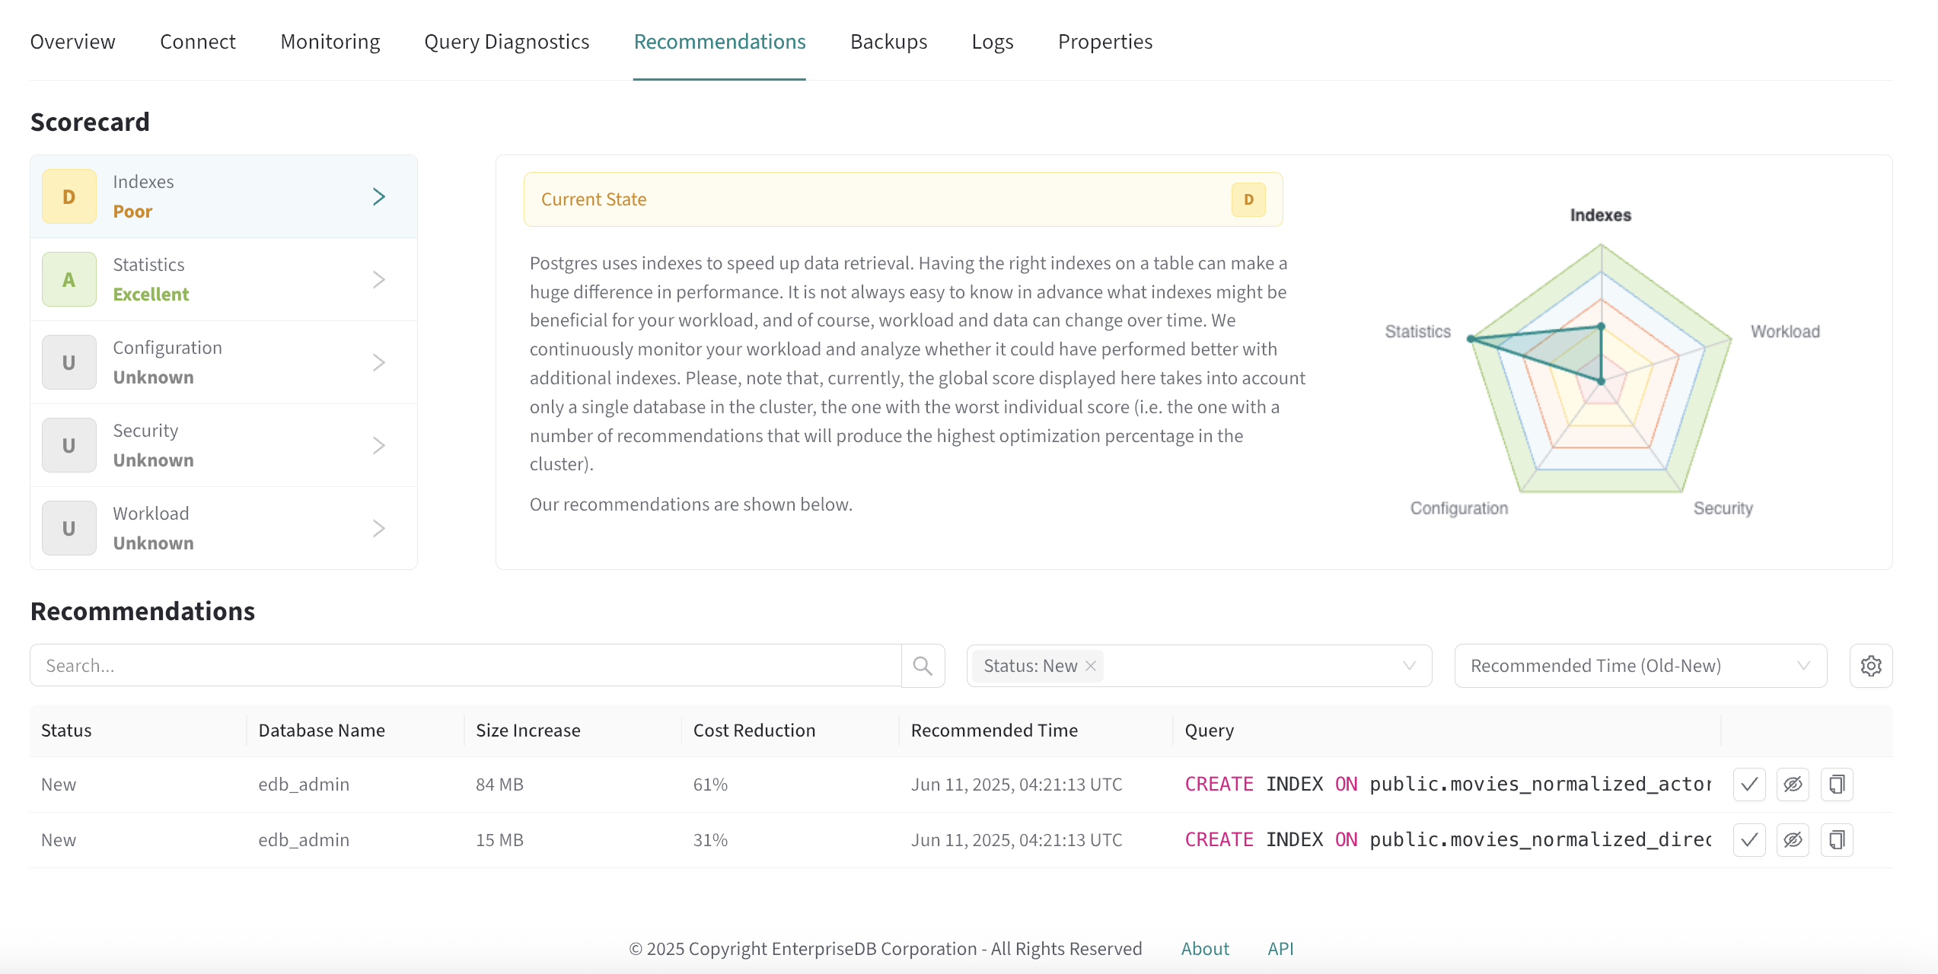Open the API footer link
Image resolution: width=1938 pixels, height=974 pixels.
tap(1280, 949)
